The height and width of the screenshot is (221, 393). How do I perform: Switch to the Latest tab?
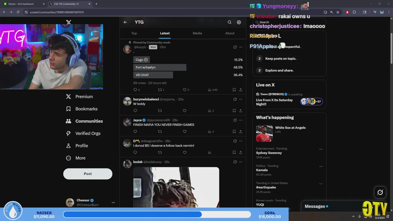click(165, 33)
